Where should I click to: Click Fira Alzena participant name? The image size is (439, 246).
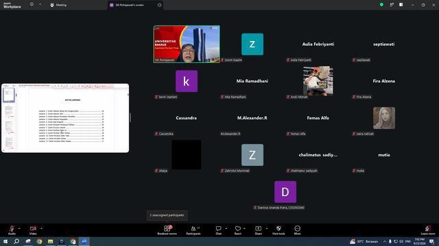(384, 81)
